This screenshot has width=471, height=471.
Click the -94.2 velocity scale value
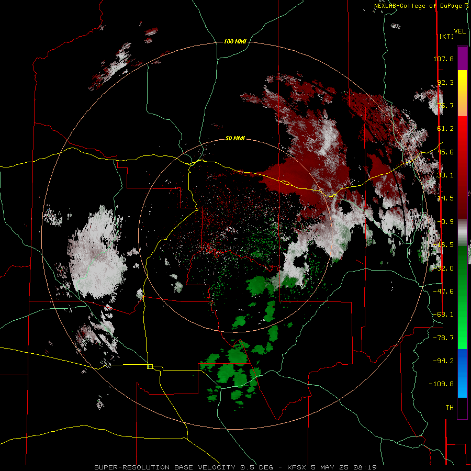443,361
